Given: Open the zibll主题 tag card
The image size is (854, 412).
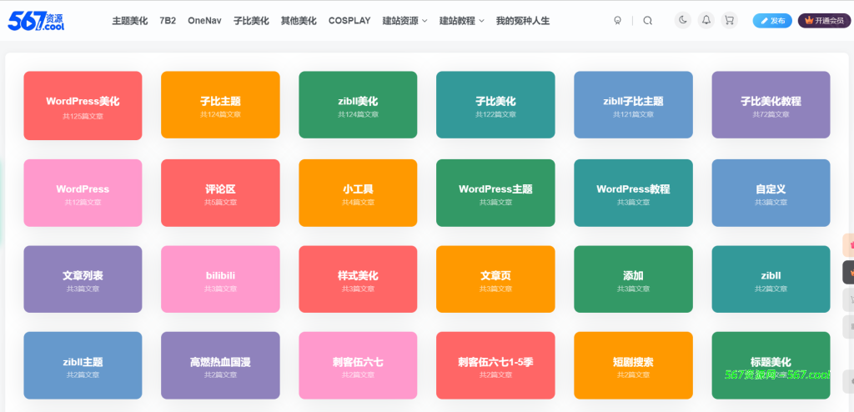Looking at the screenshot, I should pos(83,365).
